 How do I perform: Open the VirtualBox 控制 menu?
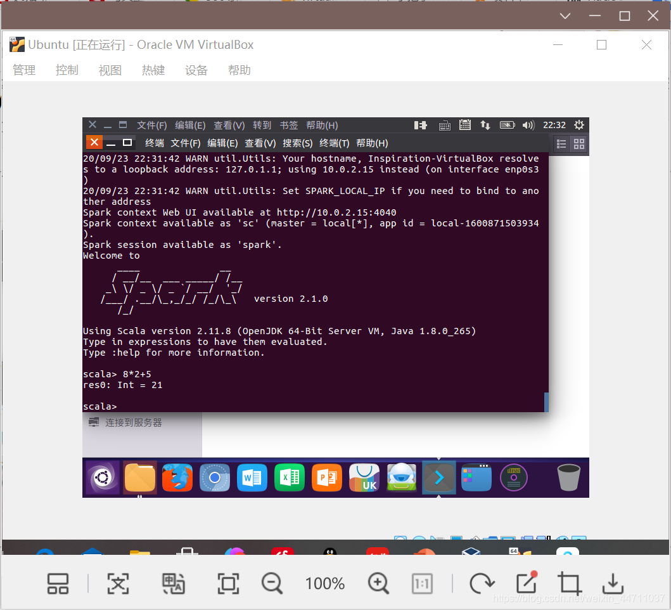tap(67, 70)
